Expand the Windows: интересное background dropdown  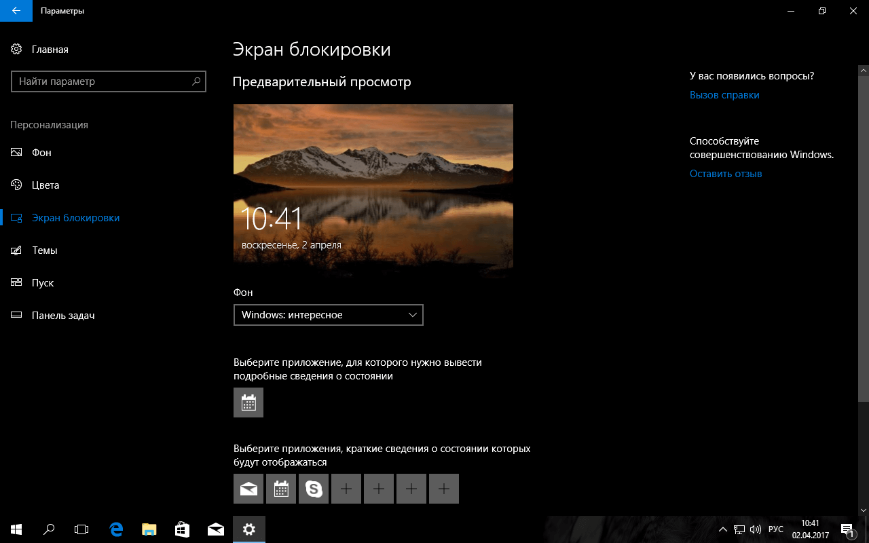329,315
